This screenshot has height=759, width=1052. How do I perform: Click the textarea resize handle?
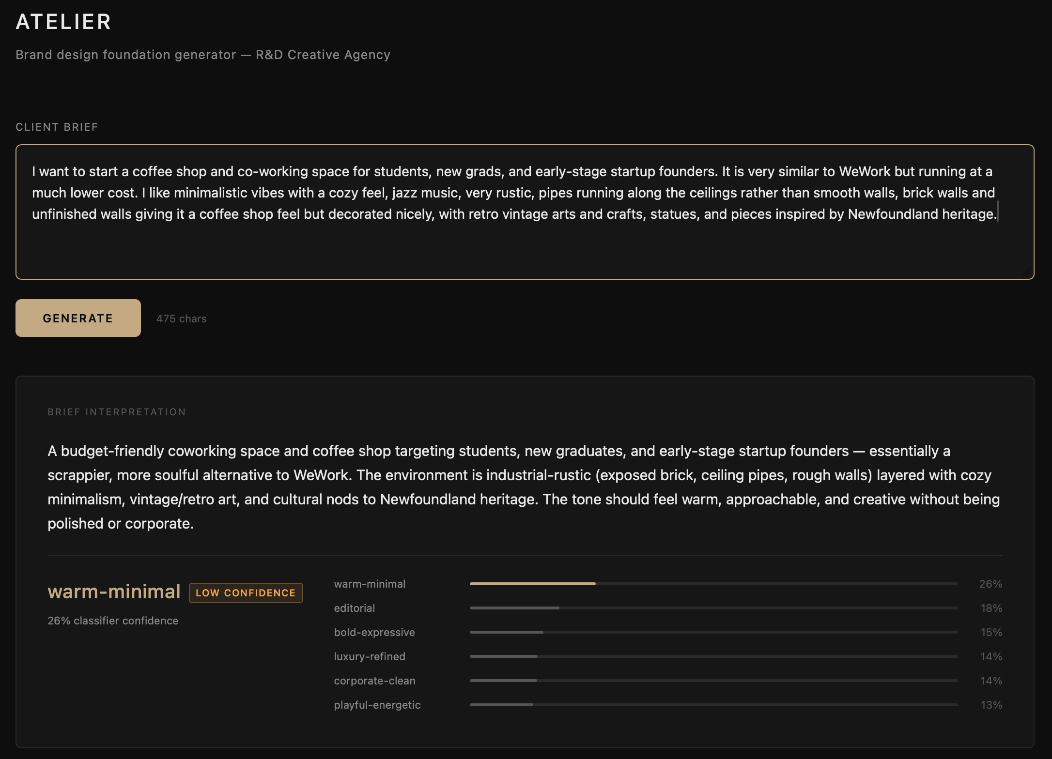point(1028,273)
